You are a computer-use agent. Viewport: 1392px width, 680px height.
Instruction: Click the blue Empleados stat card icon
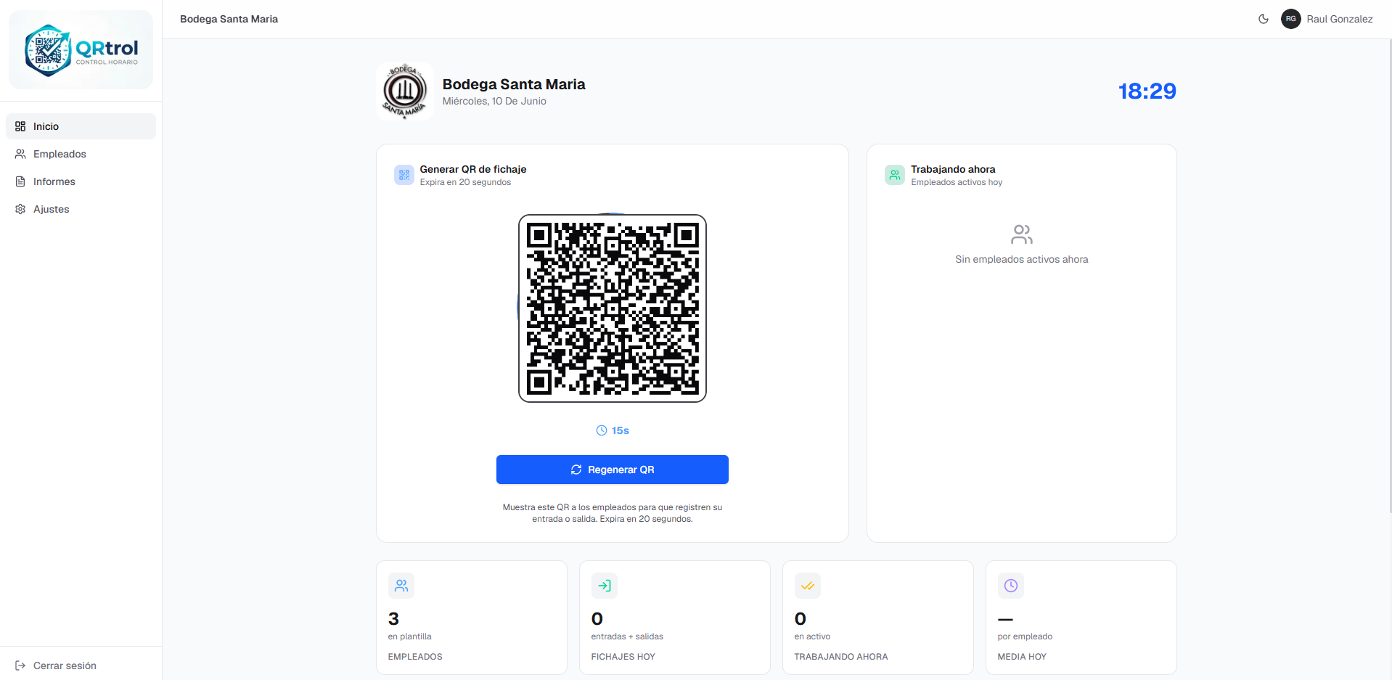401,586
